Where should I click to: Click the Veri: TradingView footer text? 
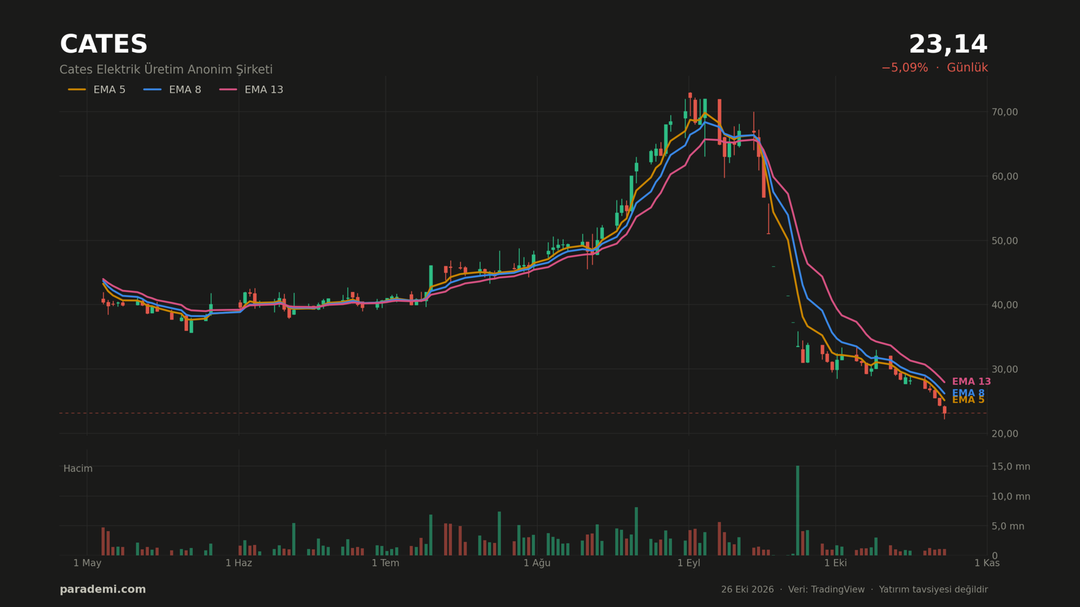826,589
